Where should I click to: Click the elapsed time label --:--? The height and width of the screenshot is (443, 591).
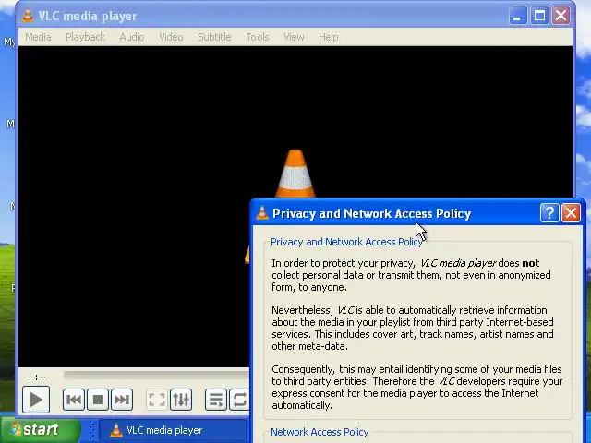(x=37, y=377)
